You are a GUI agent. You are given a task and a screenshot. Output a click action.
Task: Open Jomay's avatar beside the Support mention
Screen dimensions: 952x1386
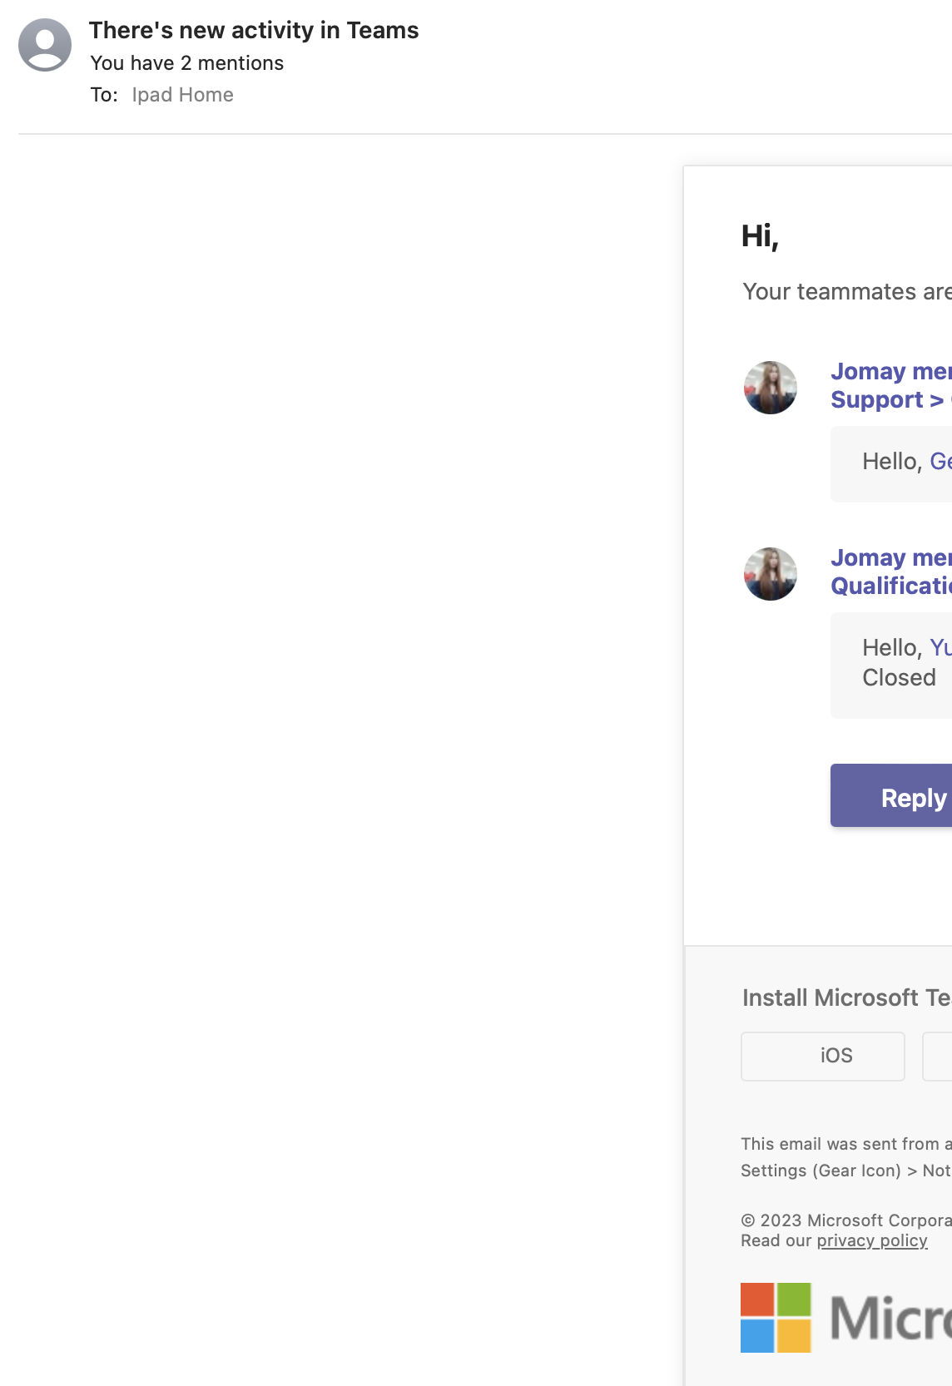(771, 388)
